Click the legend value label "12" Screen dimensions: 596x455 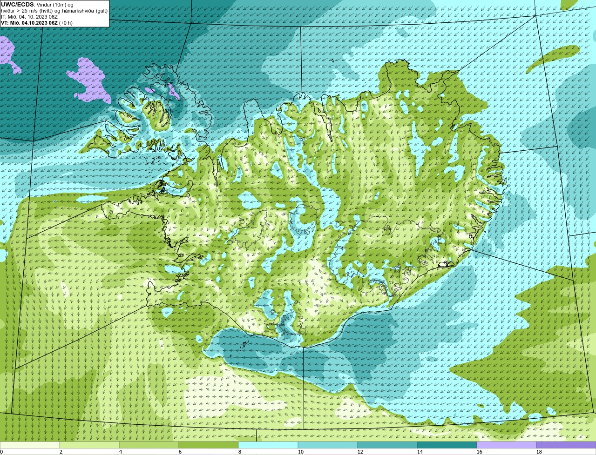point(360,452)
